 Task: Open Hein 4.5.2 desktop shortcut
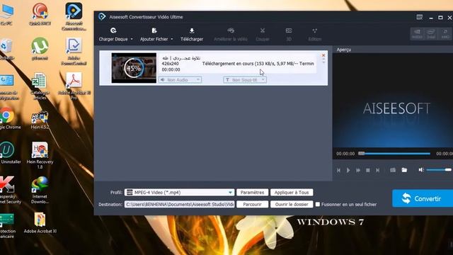tap(40, 120)
